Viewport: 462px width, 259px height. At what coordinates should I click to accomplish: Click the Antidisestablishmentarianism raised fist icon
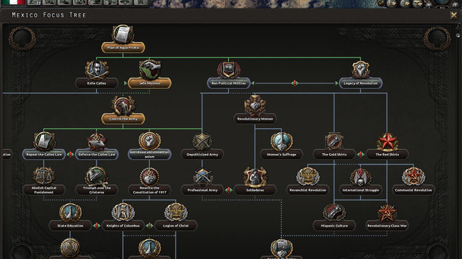150,141
